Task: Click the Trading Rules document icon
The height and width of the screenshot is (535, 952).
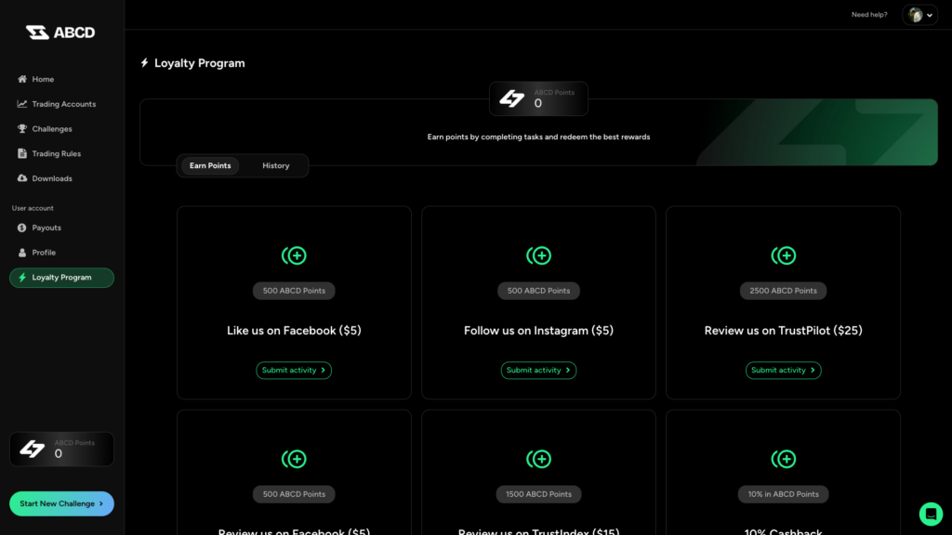Action: coord(22,153)
